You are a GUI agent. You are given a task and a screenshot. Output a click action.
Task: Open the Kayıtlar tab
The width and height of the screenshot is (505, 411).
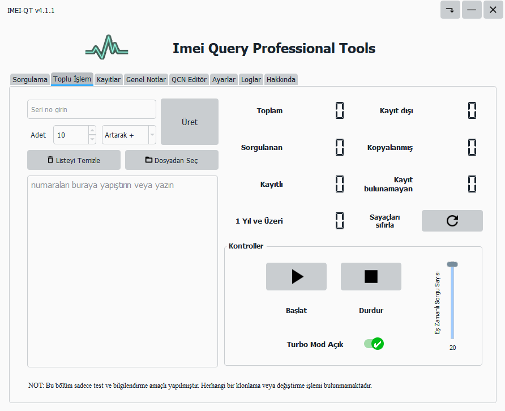pyautogui.click(x=109, y=80)
